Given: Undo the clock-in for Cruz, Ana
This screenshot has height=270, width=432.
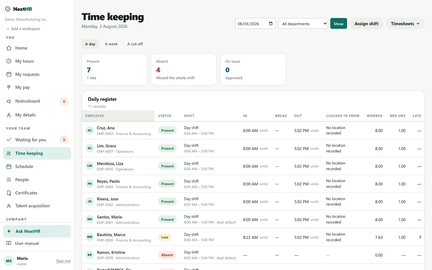Looking at the screenshot, I should coord(264,131).
